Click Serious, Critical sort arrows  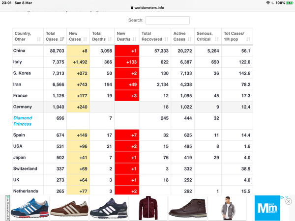[x=217, y=39]
